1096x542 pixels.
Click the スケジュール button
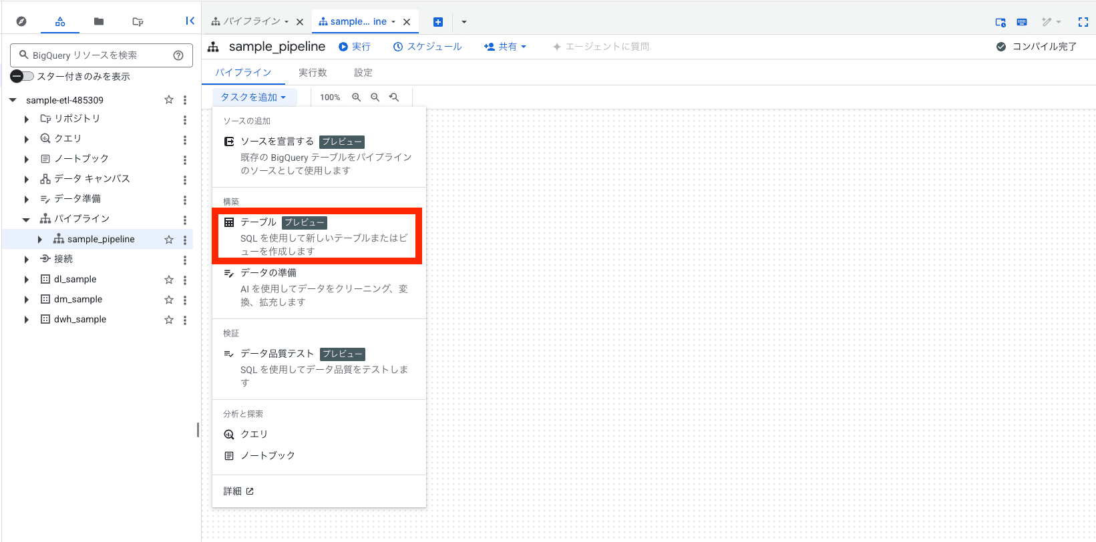(x=427, y=47)
